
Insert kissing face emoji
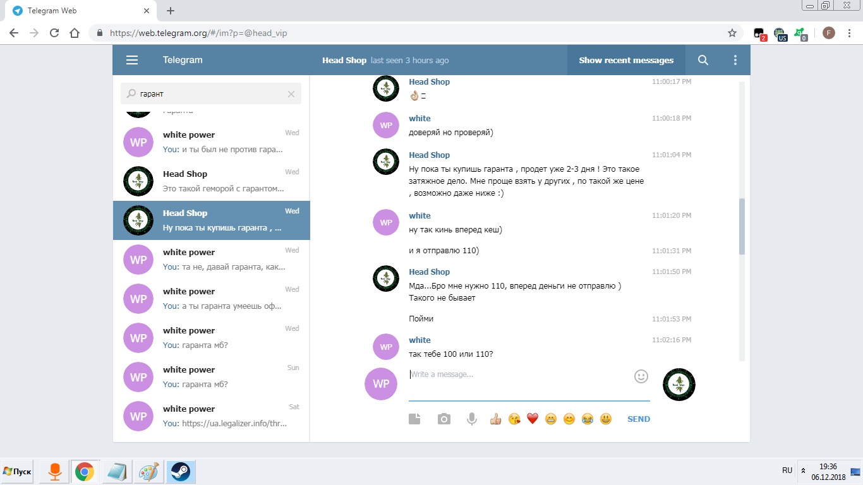[514, 419]
